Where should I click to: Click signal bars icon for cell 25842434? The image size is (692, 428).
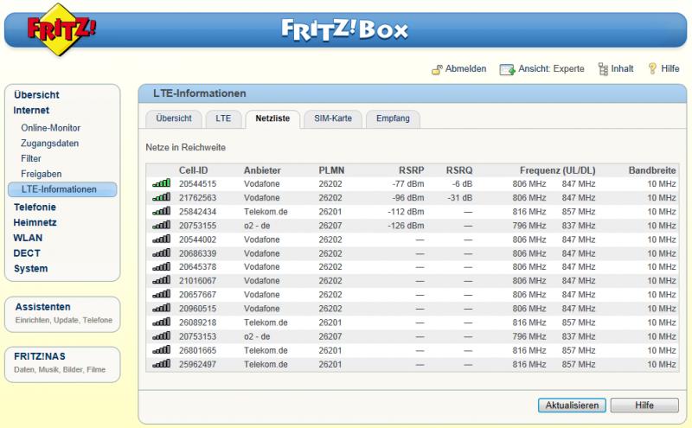162,211
